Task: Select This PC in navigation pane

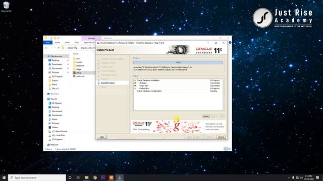Action: (x=54, y=99)
